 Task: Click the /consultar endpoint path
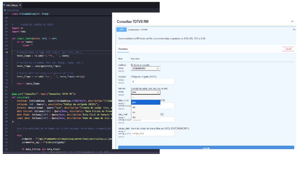click(x=133, y=30)
